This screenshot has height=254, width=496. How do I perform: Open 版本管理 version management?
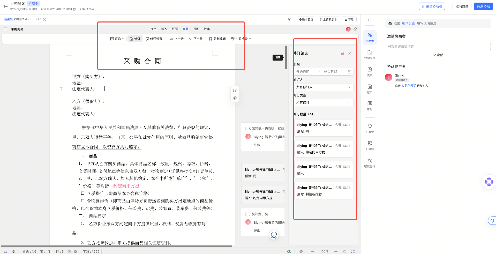point(306,19)
